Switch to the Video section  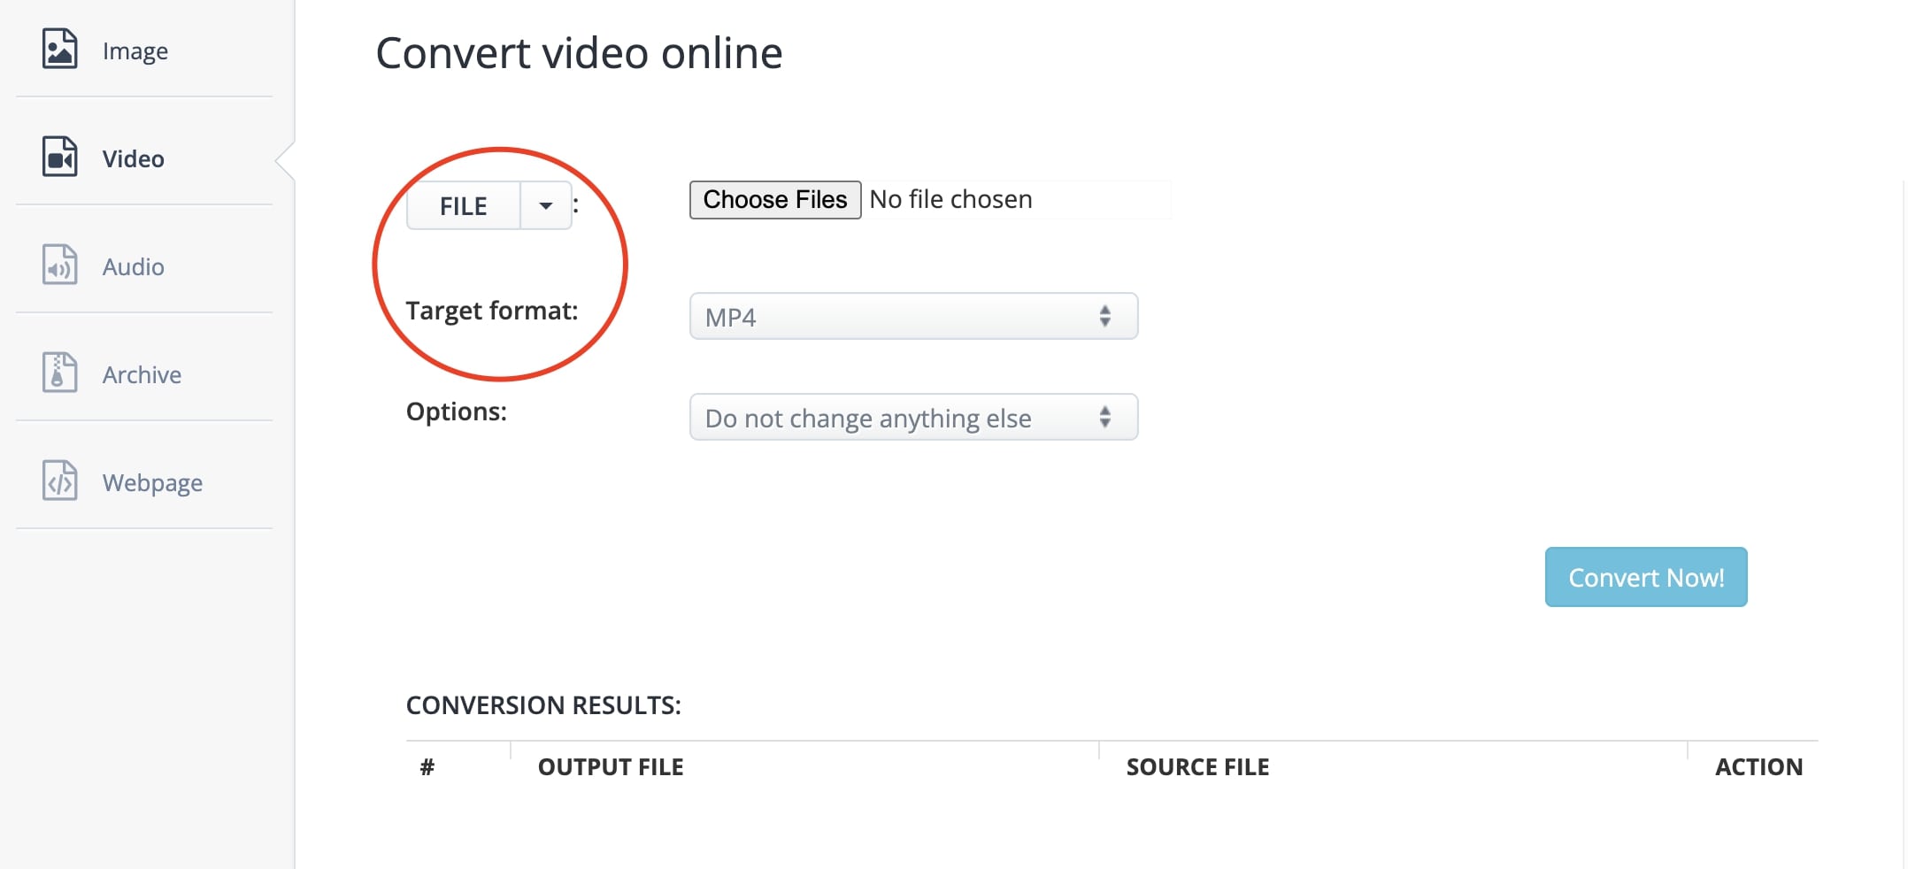pyautogui.click(x=133, y=158)
